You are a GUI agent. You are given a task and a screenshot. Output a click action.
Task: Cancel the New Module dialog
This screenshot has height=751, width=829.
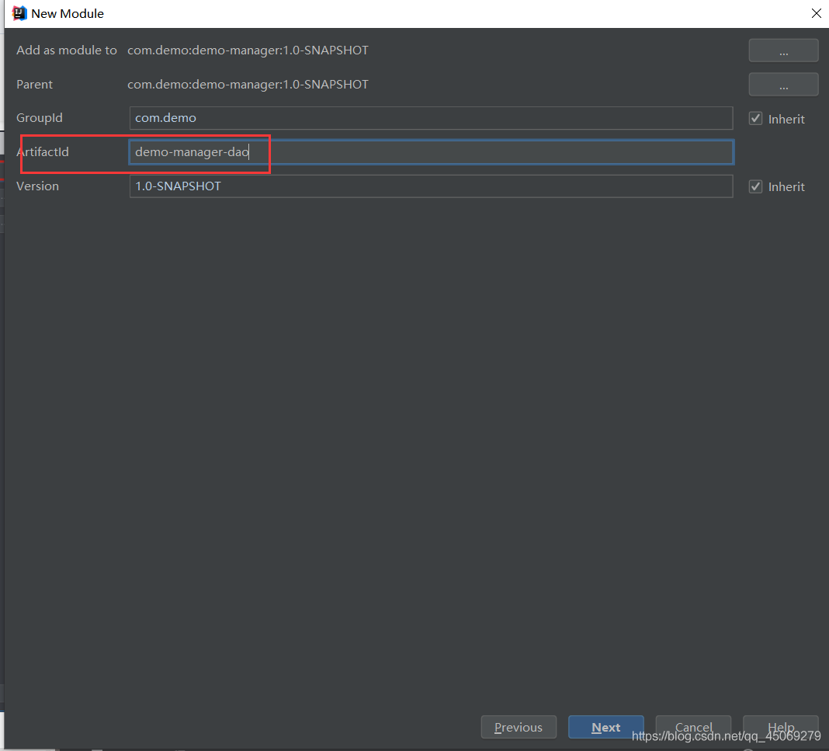pyautogui.click(x=693, y=727)
